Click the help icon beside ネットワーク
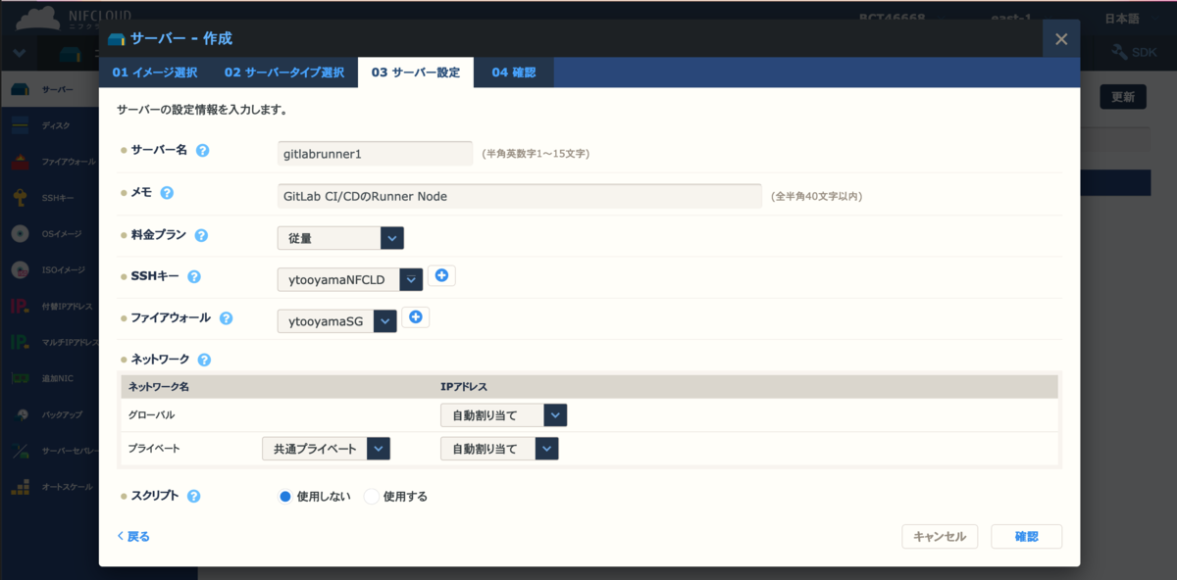 tap(203, 359)
